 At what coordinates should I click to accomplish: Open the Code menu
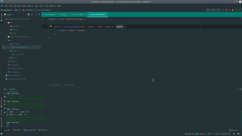(x=24, y=6)
